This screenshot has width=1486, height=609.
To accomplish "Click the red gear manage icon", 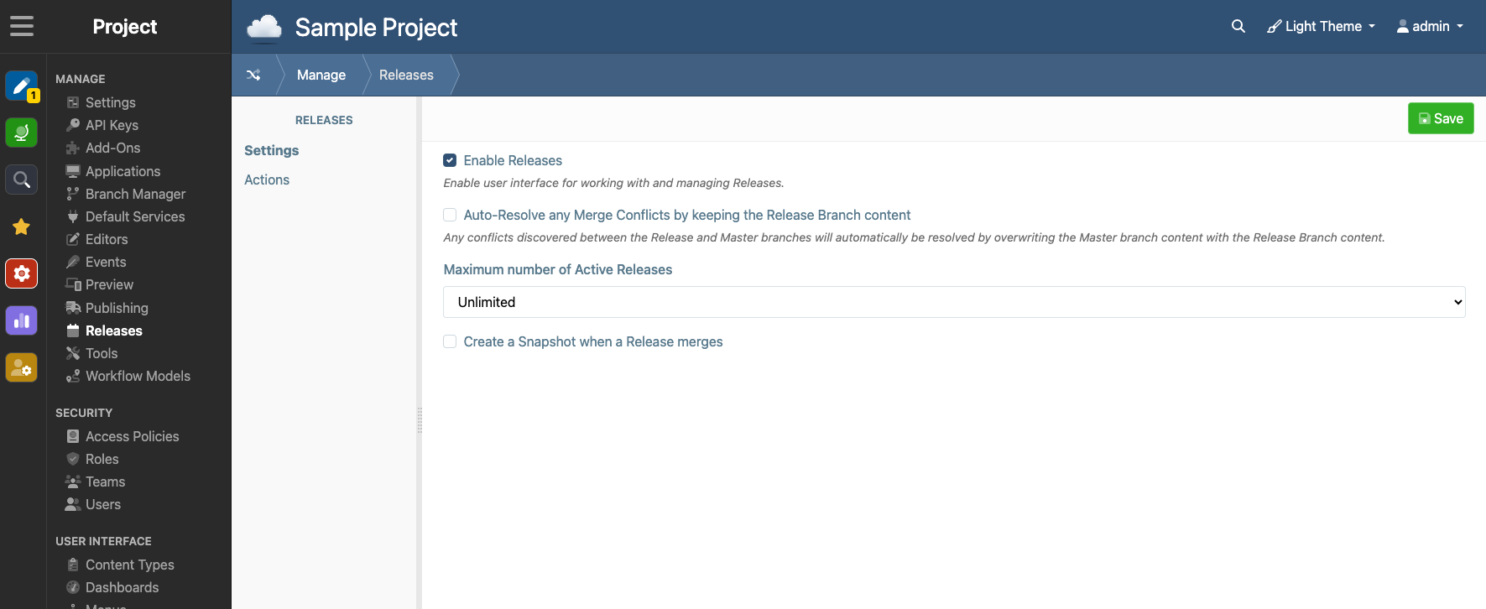I will tap(22, 273).
